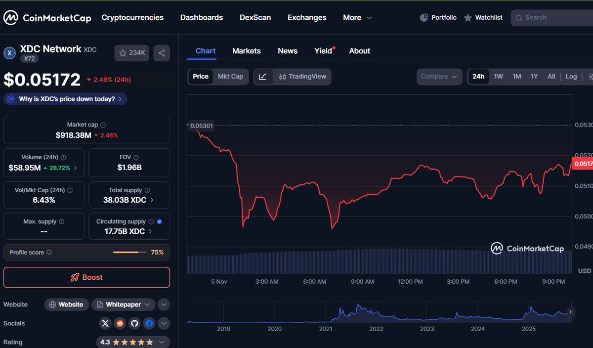This screenshot has height=348, width=593.
Task: Open the XDC GitHub page
Action: point(134,323)
